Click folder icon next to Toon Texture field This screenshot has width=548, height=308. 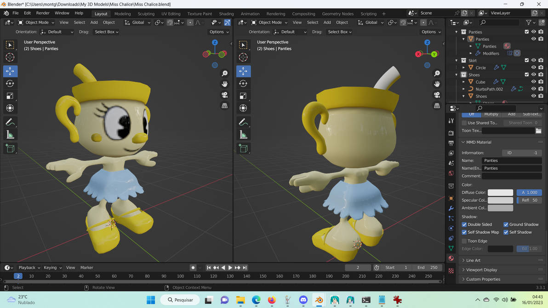538,131
